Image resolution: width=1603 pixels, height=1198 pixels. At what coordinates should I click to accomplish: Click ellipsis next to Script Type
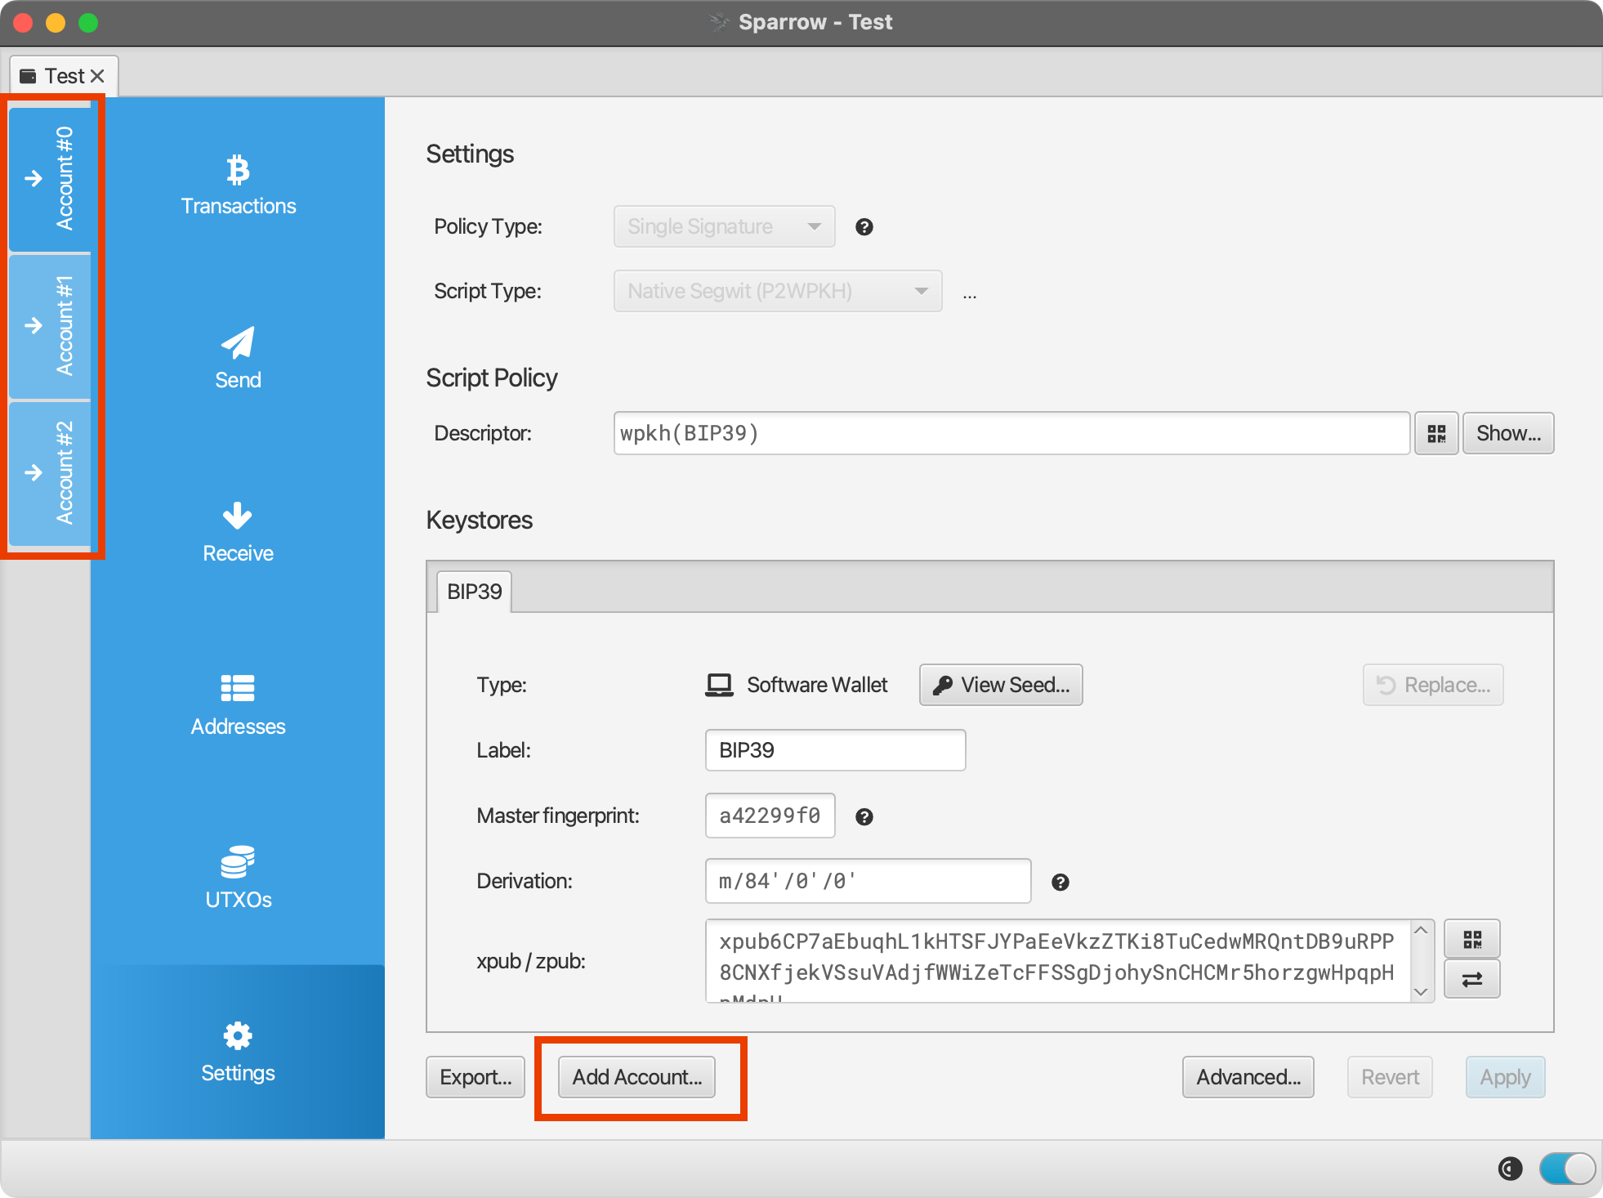(x=970, y=294)
